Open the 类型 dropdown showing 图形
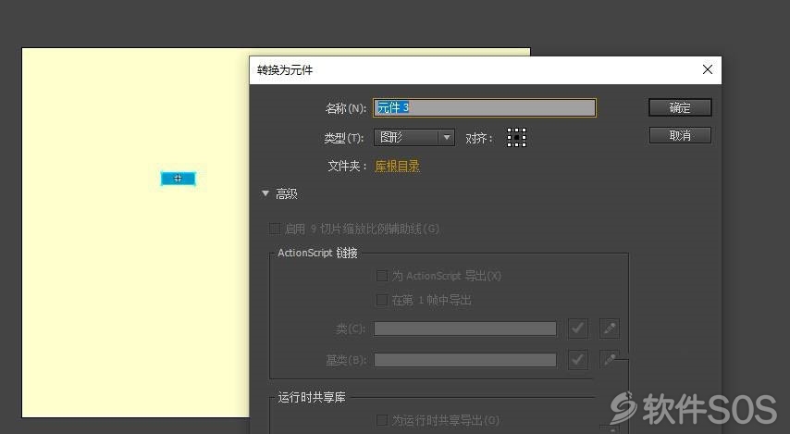This screenshot has width=790, height=434. [414, 137]
